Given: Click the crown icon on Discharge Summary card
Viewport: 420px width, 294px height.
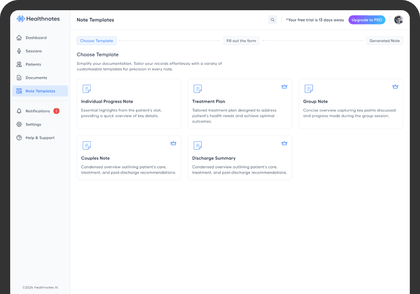Looking at the screenshot, I should pos(284,143).
